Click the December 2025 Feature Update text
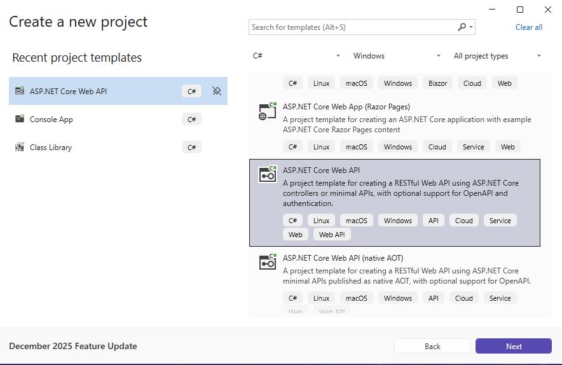This screenshot has width=562, height=365. (x=73, y=346)
